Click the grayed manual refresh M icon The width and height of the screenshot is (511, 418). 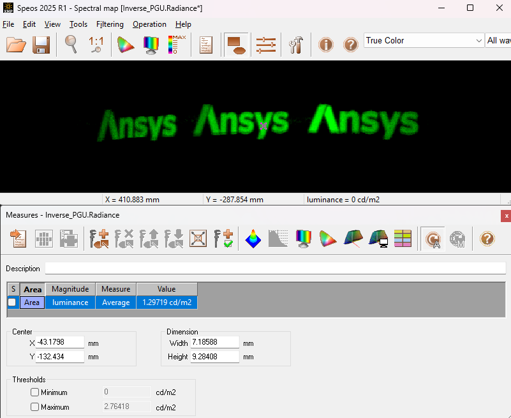[457, 239]
